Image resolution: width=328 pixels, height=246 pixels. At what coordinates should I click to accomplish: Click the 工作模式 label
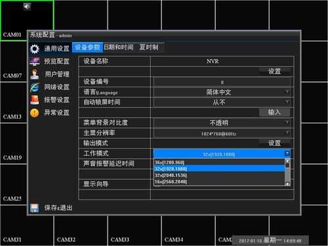96,154
